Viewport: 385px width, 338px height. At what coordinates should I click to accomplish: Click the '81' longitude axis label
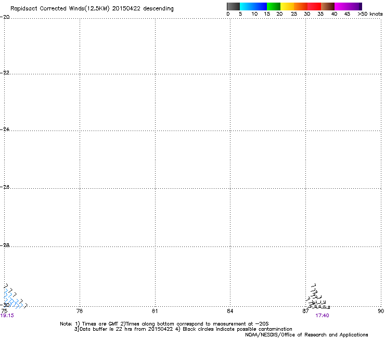point(155,311)
